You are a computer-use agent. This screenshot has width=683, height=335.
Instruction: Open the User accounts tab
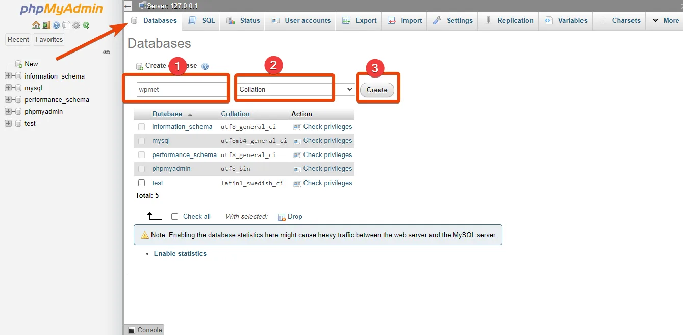coord(301,21)
